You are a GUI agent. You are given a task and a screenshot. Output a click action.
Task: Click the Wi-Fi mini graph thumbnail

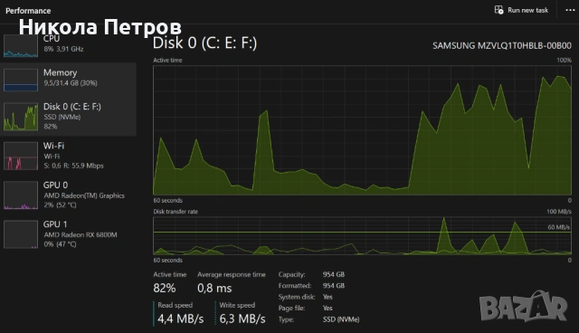[x=21, y=156]
